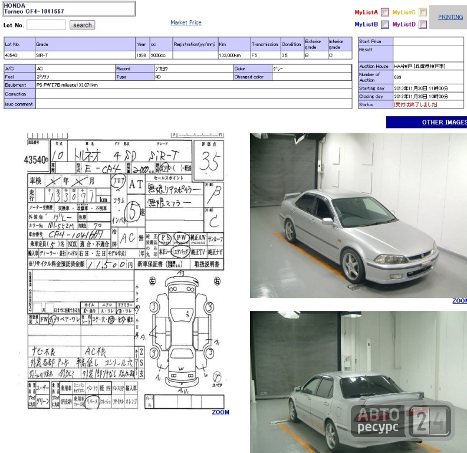Click the search button

pos(83,25)
